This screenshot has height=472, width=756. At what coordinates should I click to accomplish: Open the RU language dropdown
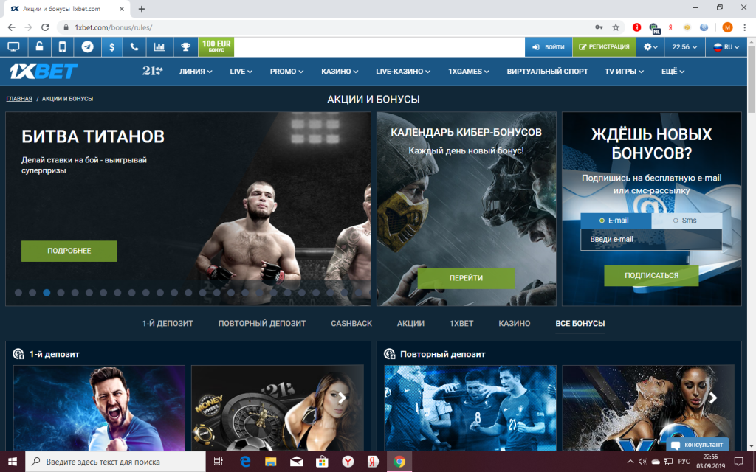tap(726, 46)
